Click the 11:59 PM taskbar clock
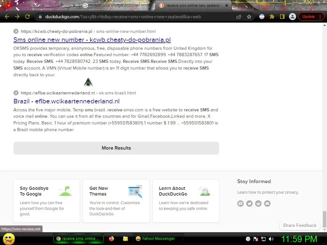 tap(299, 239)
